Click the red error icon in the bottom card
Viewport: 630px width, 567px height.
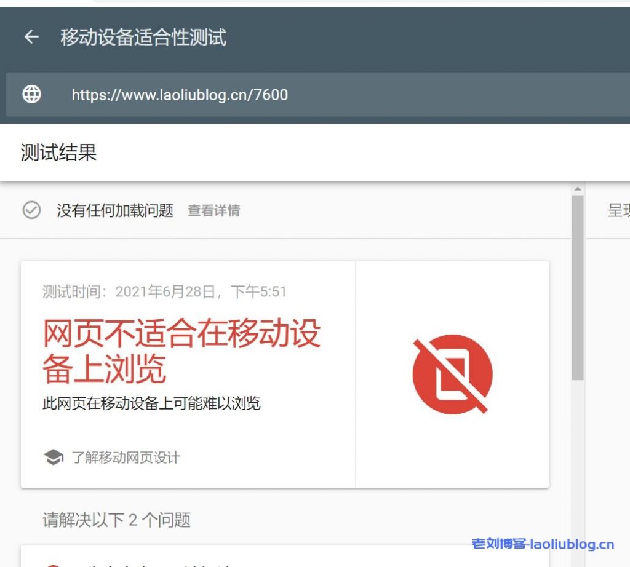coord(54,564)
